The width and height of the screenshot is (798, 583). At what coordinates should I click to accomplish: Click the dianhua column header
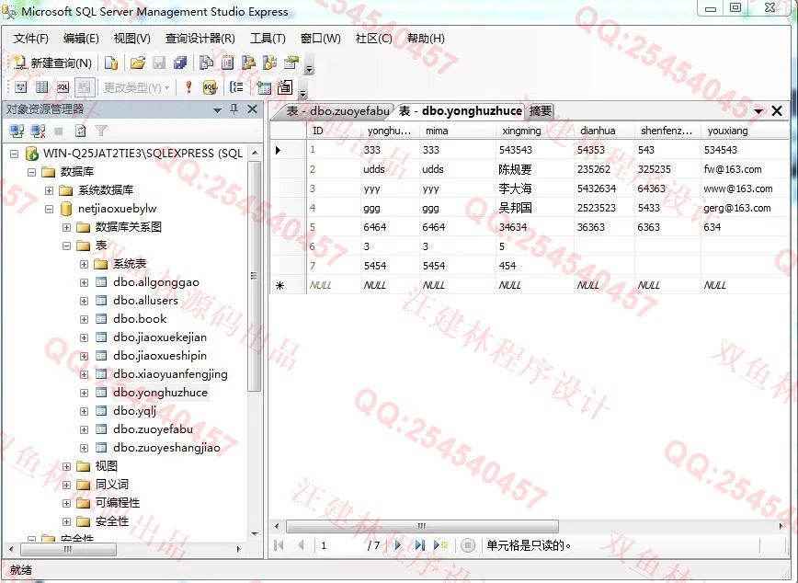coord(604,131)
